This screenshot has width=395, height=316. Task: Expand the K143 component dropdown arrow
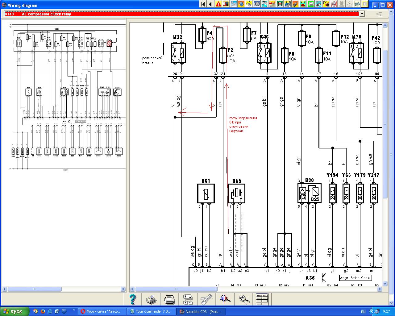[x=362, y=14]
